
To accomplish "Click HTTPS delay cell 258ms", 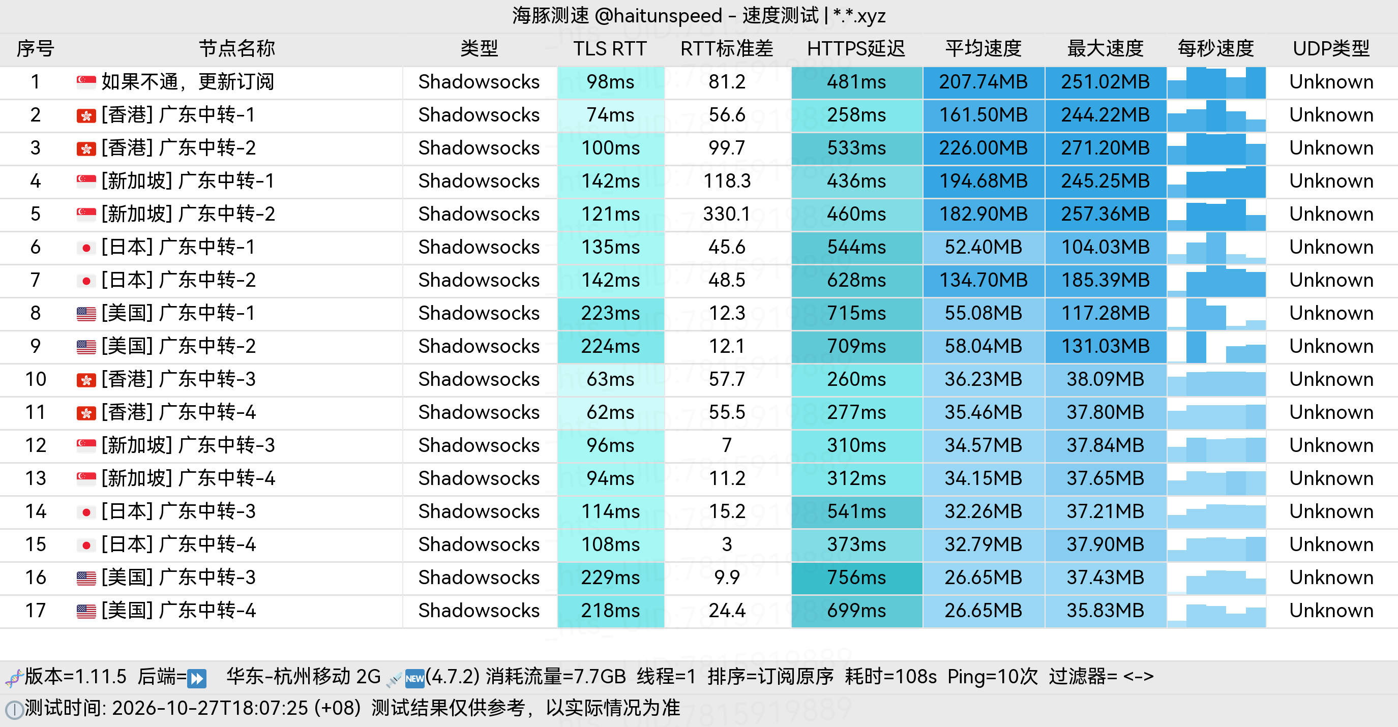I will click(856, 115).
